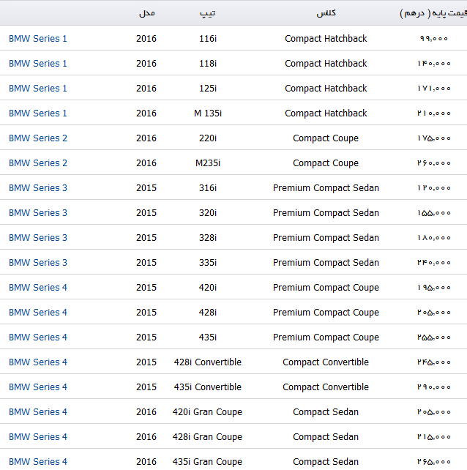Select the 435i Convertible type cell

click(x=208, y=387)
